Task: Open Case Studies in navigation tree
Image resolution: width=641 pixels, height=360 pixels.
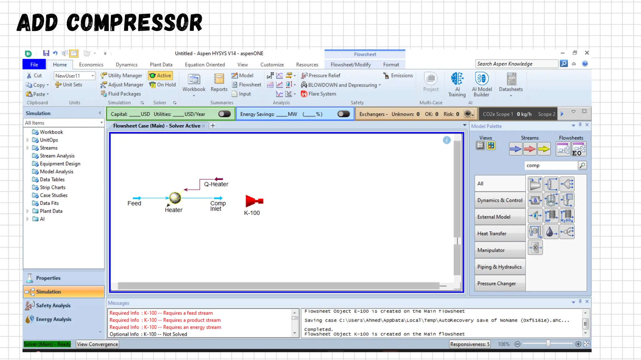Action: pos(54,195)
